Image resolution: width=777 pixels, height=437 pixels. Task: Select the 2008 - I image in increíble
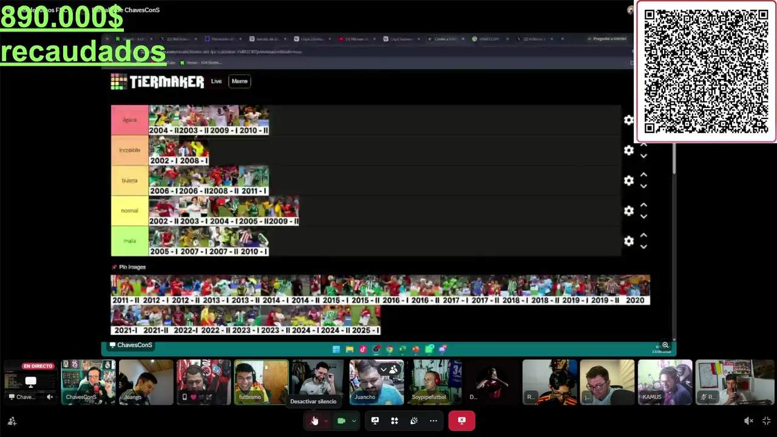coord(194,151)
